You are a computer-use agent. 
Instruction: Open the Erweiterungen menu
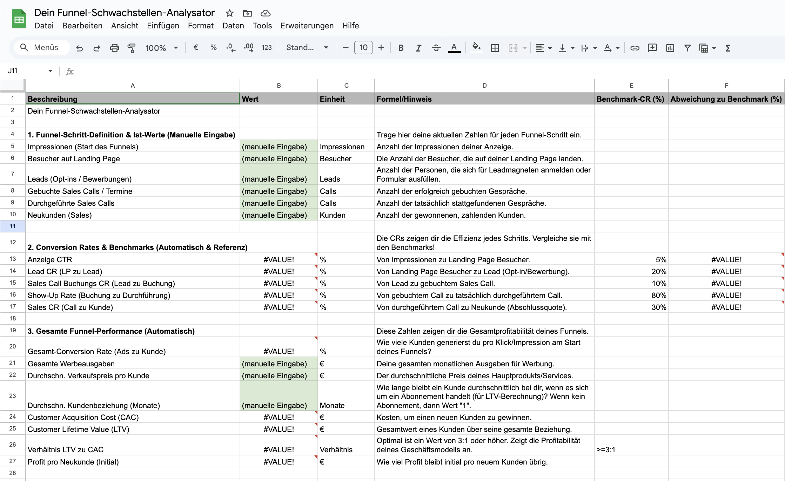tap(307, 26)
